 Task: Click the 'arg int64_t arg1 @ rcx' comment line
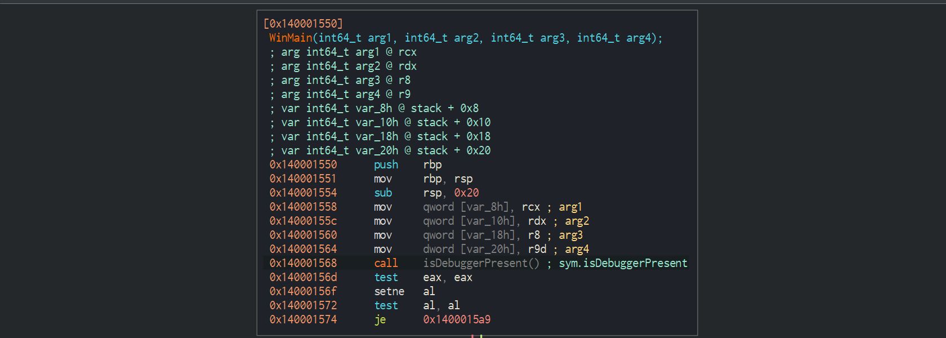pyautogui.click(x=343, y=52)
